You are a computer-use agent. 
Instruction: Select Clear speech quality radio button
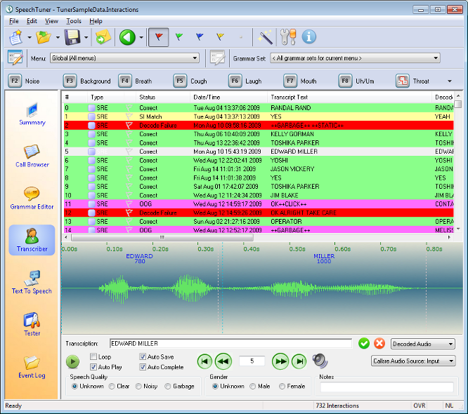112,386
